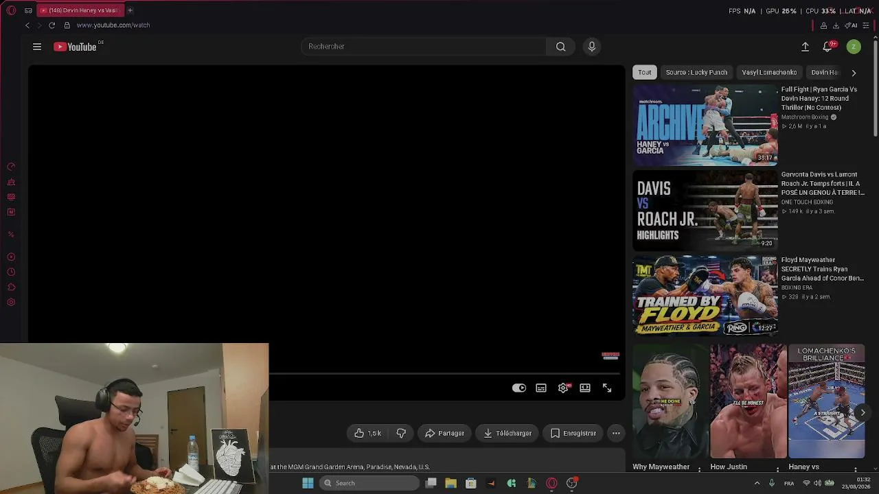Go back to the previous page
The width and height of the screenshot is (879, 494).
[x=27, y=25]
